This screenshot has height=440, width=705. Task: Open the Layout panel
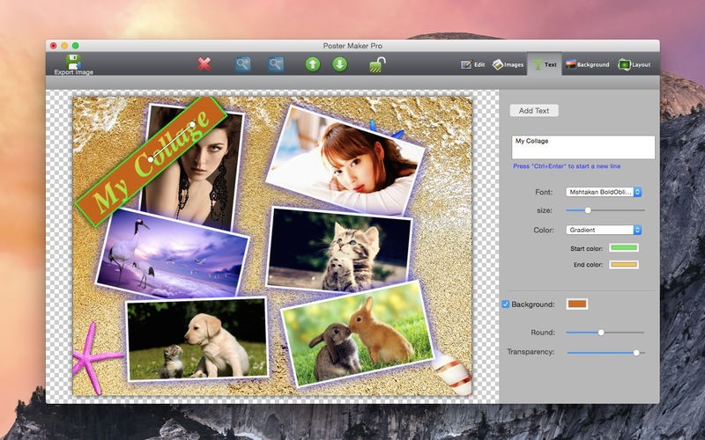(634, 64)
